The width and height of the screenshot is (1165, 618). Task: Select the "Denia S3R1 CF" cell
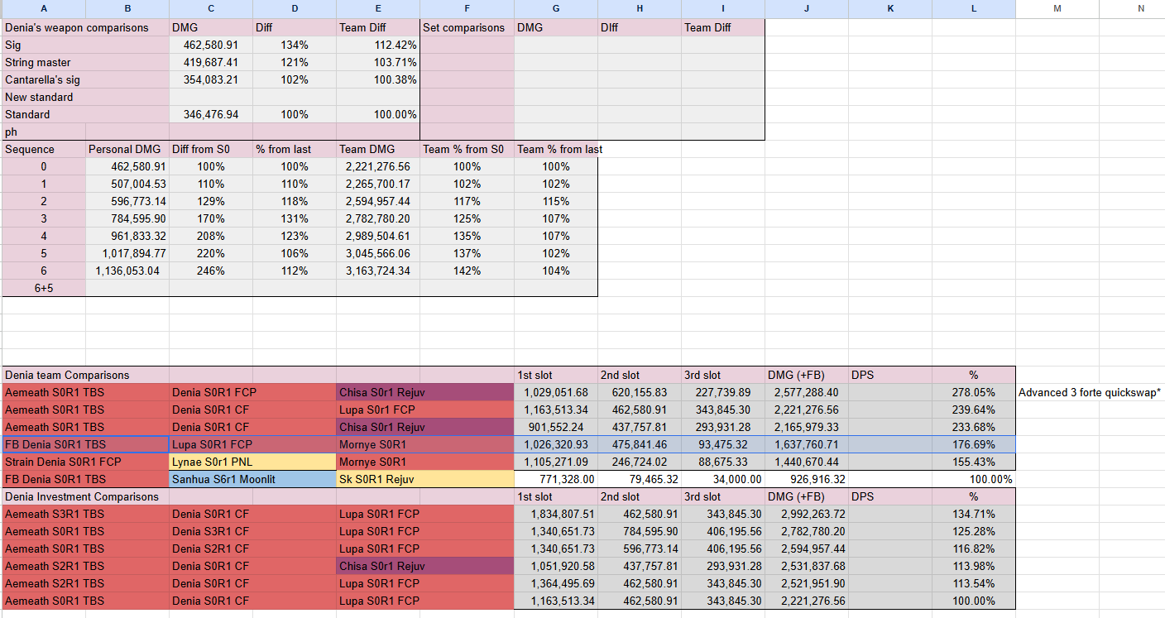tap(252, 531)
